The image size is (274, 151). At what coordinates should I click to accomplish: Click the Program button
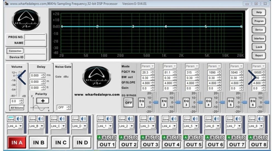(259, 21)
